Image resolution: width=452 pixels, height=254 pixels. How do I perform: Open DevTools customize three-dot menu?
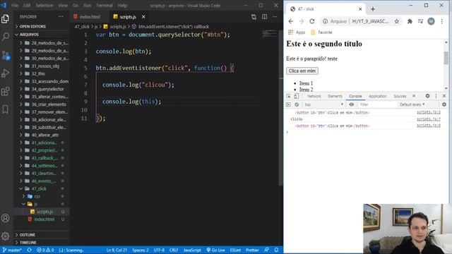436,96
